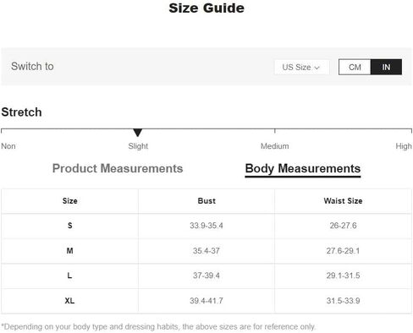Click the Slight stretch triangle marker

point(137,133)
